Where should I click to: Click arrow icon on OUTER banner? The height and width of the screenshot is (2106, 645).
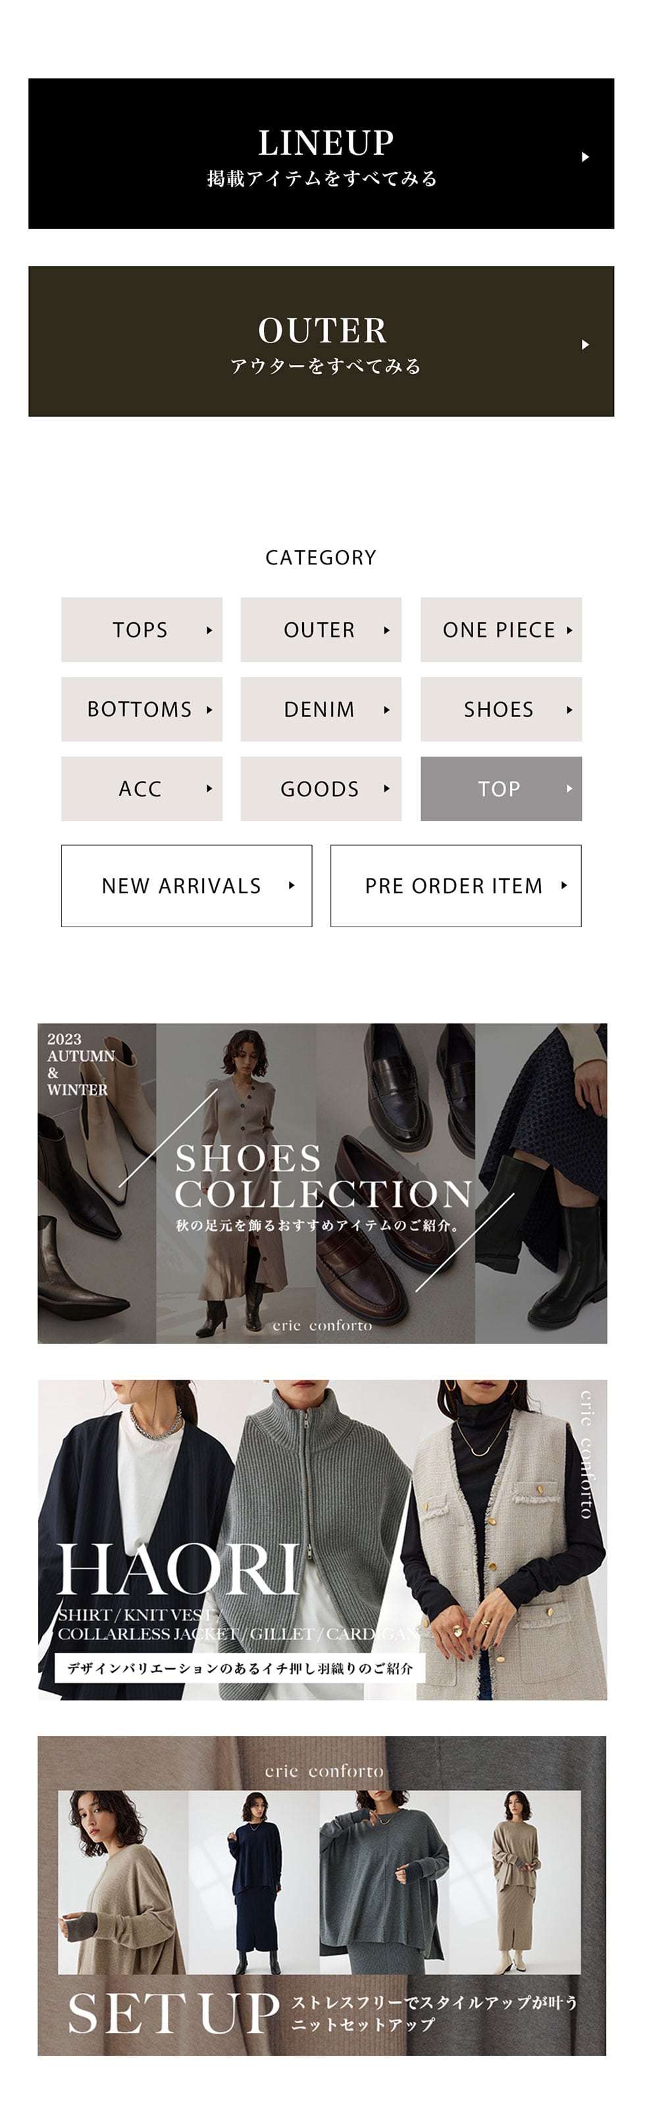[585, 345]
